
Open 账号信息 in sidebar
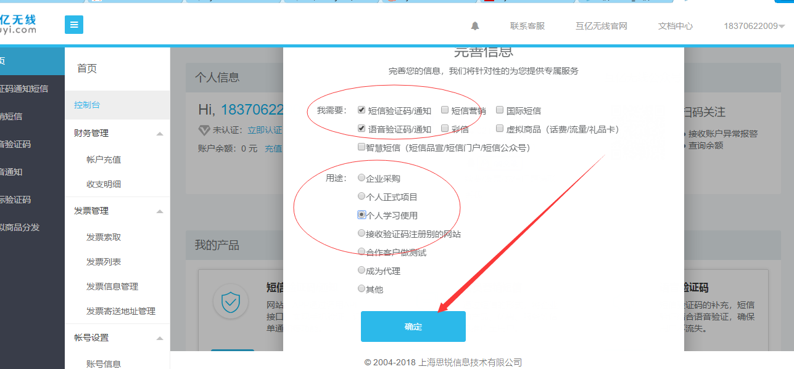coord(104,363)
